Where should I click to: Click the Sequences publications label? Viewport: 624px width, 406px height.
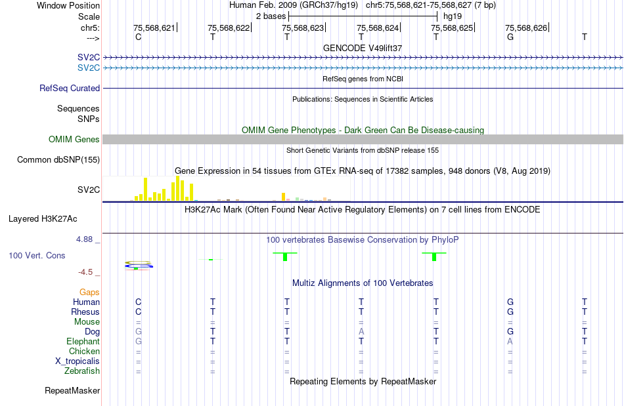tap(78, 108)
